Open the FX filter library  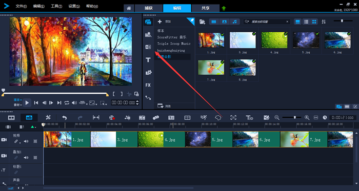click(x=148, y=85)
